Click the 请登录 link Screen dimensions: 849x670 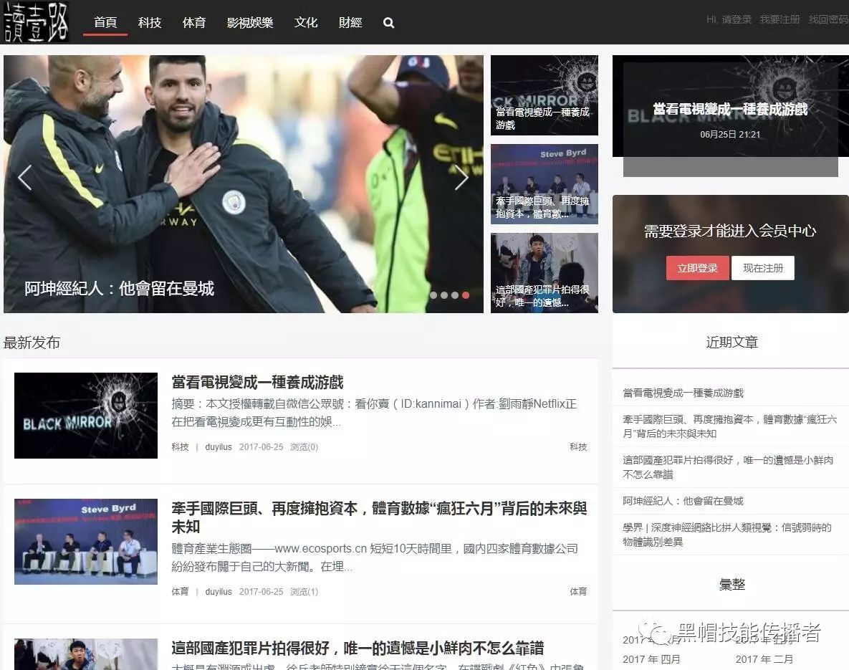[x=736, y=19]
